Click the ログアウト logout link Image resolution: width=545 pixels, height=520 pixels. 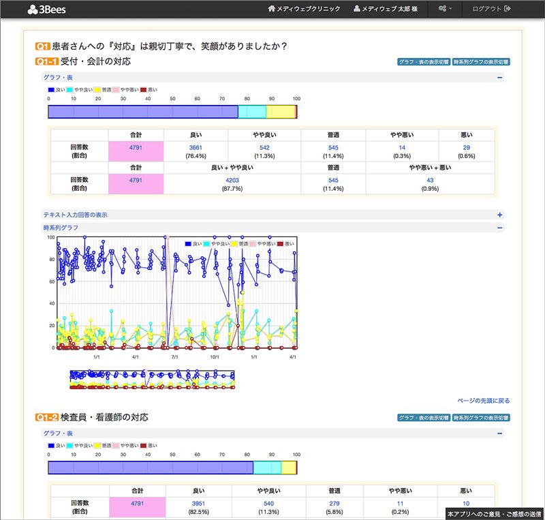(491, 9)
